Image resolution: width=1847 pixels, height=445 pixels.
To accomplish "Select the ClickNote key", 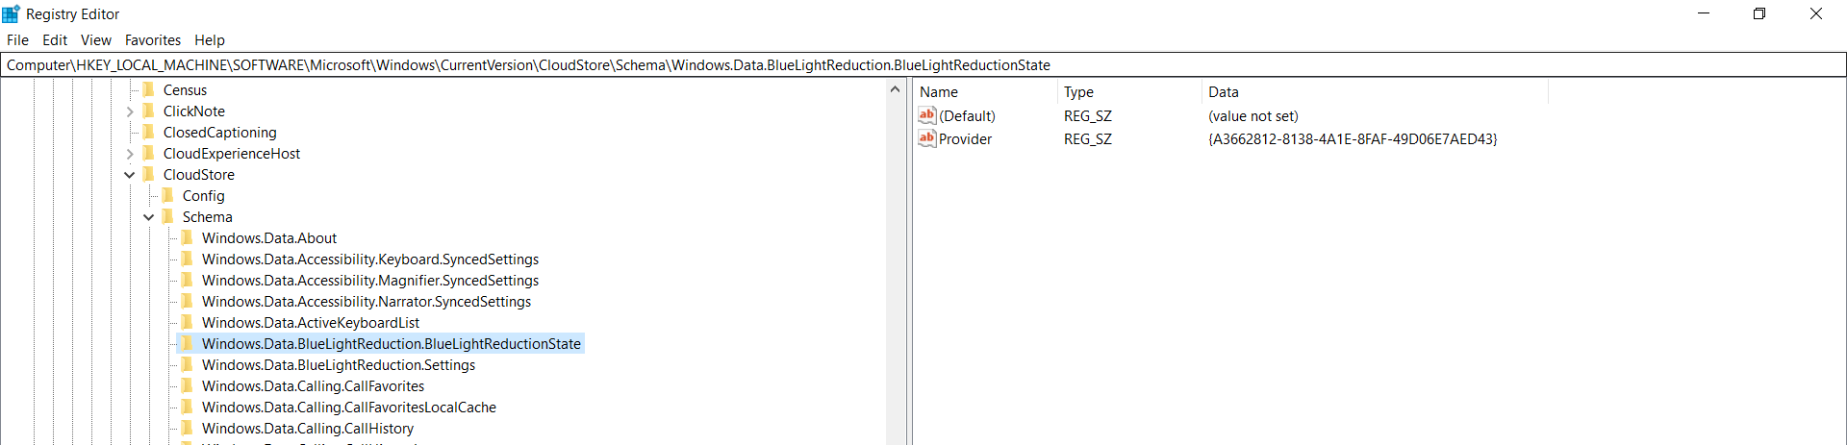I will click(194, 111).
